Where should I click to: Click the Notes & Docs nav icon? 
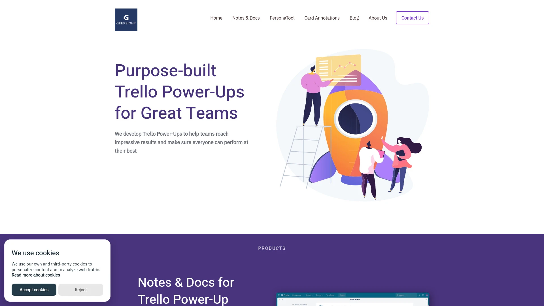point(246,18)
